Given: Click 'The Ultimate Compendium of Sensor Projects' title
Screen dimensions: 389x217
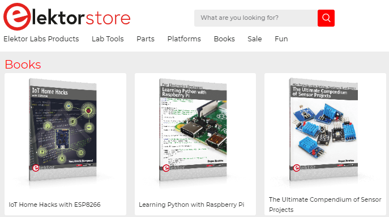Looking at the screenshot, I should (325, 205).
